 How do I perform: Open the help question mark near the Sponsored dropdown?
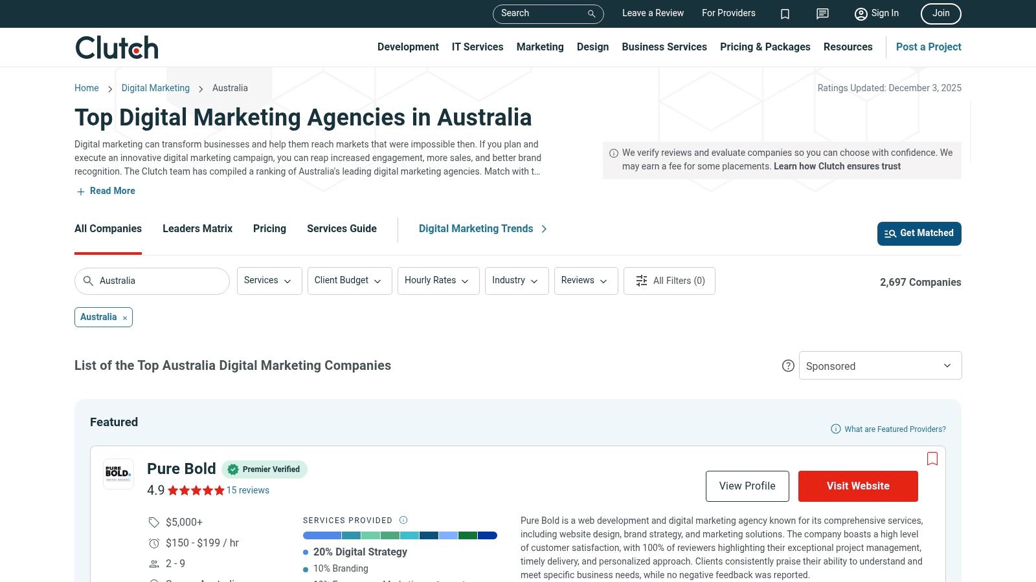(x=788, y=365)
